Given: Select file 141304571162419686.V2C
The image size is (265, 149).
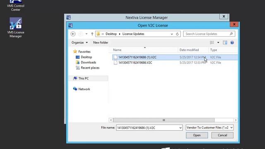Looking at the screenshot, I should (175, 62).
